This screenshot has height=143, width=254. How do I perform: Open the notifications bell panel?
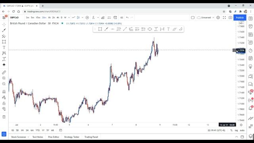[x=250, y=108]
